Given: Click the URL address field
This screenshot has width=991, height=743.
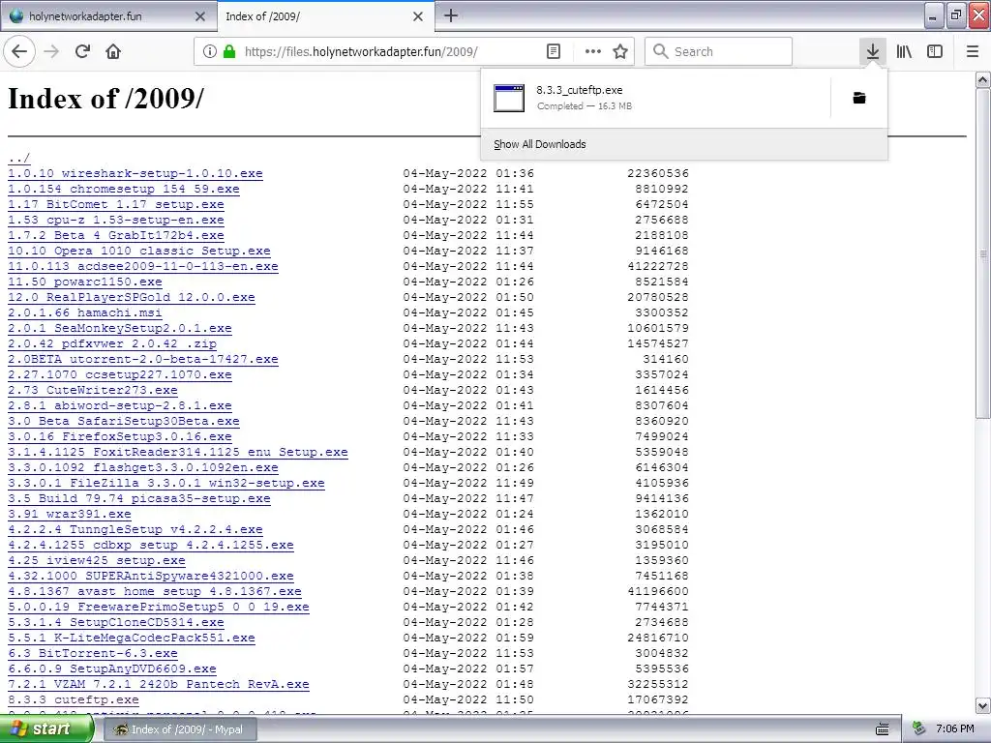Looking at the screenshot, I should coord(392,51).
